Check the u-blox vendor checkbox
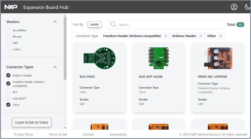The image size is (251, 139). 8,49
